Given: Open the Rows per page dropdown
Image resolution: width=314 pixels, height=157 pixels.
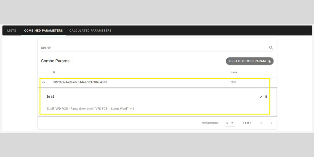Looking at the screenshot, I should (x=230, y=123).
